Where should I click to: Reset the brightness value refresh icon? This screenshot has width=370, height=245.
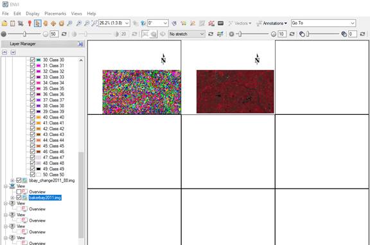pos(64,34)
